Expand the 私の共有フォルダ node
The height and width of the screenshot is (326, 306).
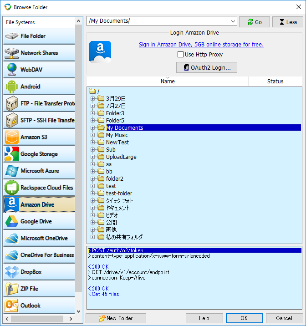93,237
